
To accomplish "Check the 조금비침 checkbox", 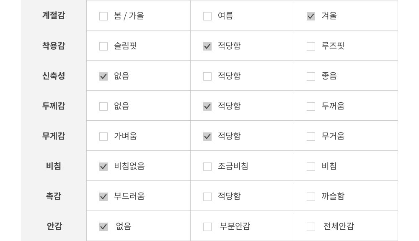I will tap(207, 167).
